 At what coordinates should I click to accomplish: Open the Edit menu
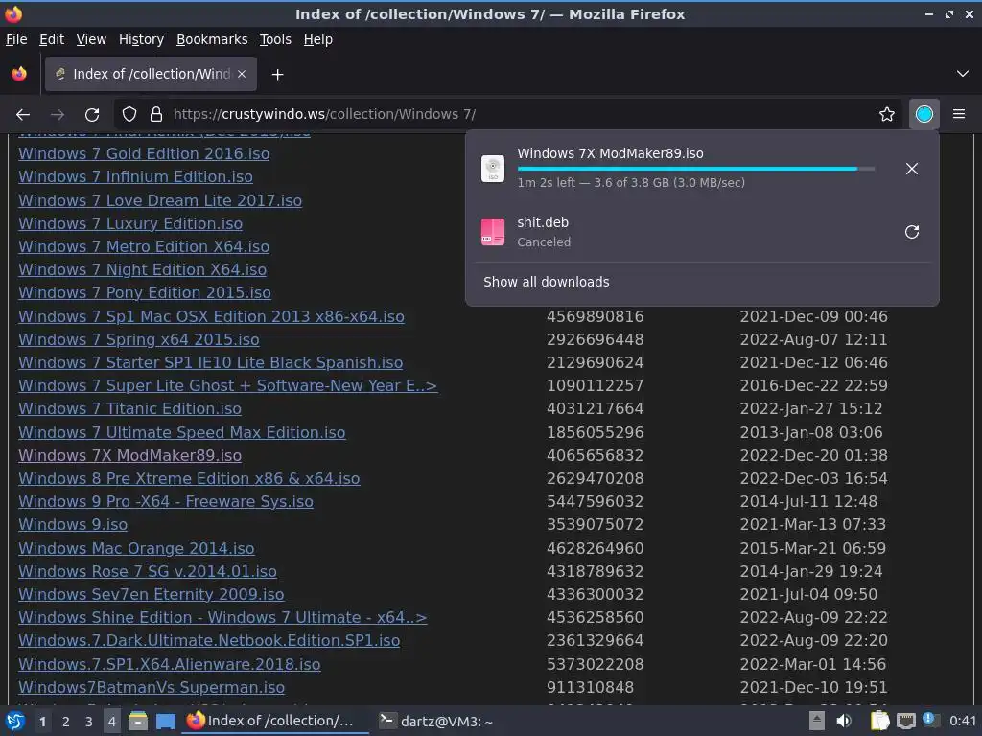pos(52,39)
